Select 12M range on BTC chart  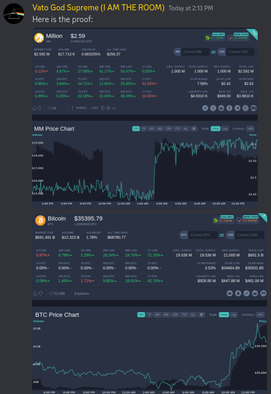175,315
